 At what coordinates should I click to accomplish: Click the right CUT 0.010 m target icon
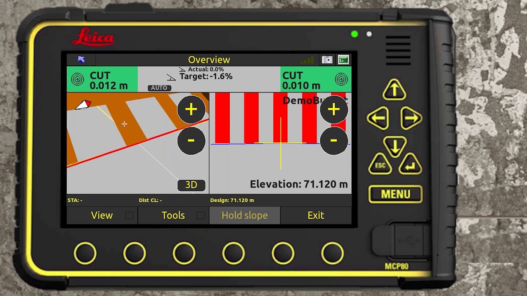point(341,79)
